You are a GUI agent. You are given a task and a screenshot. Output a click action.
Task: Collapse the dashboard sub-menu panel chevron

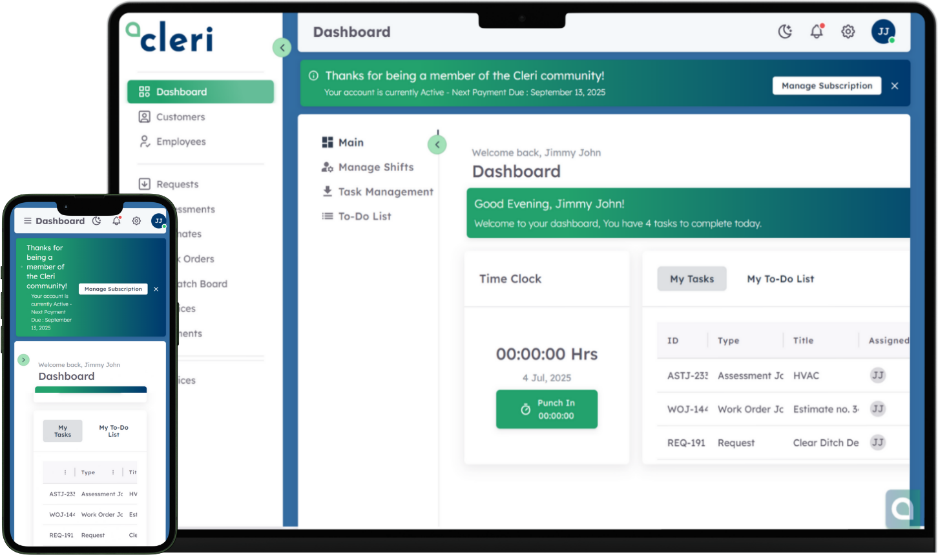coord(437,145)
